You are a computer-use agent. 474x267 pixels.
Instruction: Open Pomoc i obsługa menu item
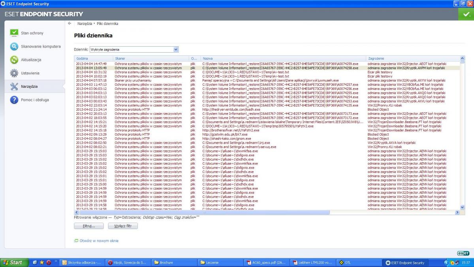pyautogui.click(x=35, y=100)
